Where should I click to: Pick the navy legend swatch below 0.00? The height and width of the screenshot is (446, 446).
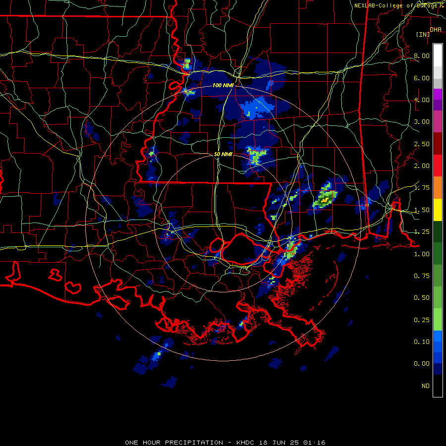tap(438, 369)
